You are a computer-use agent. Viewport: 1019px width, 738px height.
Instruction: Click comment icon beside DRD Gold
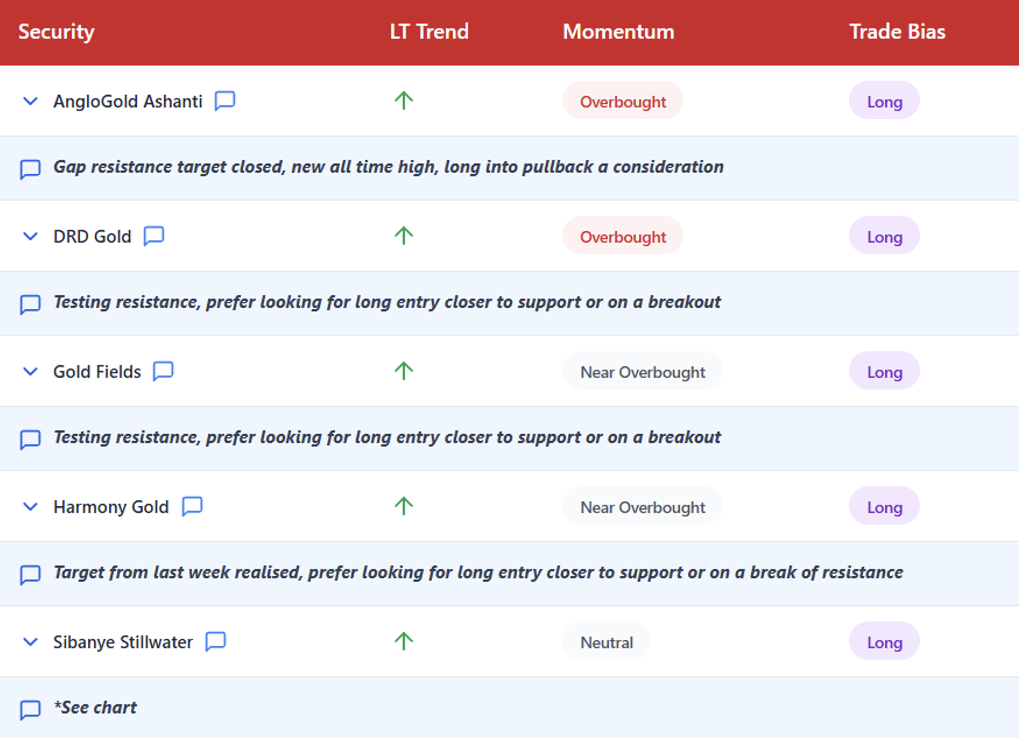153,236
